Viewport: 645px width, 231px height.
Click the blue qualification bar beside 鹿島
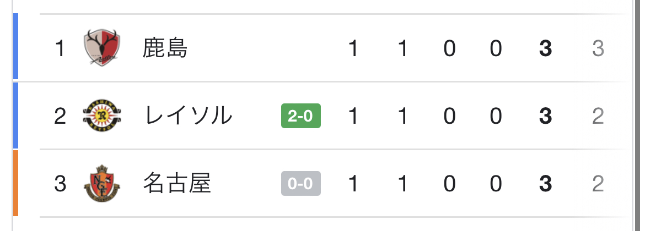click(15, 46)
